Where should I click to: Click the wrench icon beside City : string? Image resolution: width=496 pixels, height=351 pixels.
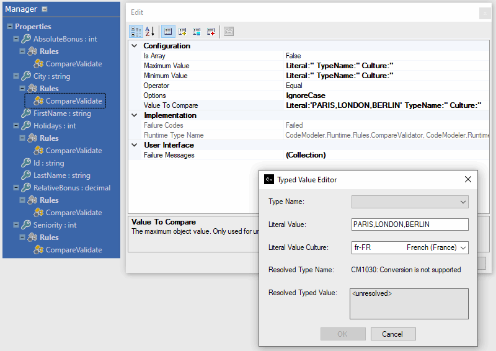[26, 76]
